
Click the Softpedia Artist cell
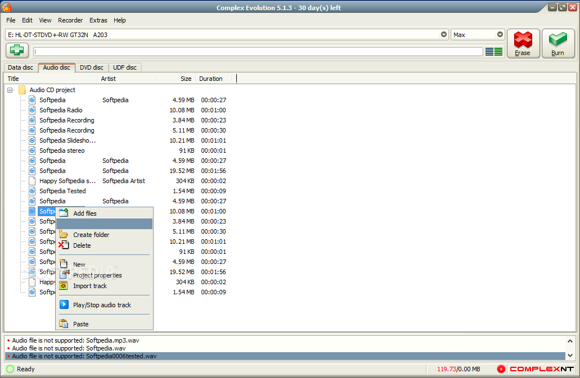tap(124, 181)
